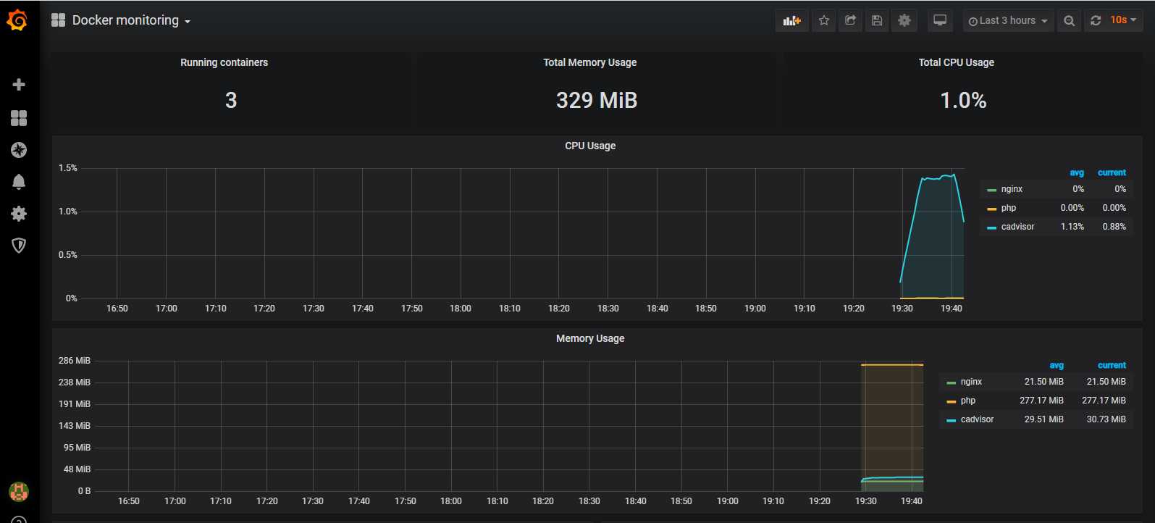Screen dimensions: 1155x523
Task: Save the dashboard
Action: 877,20
